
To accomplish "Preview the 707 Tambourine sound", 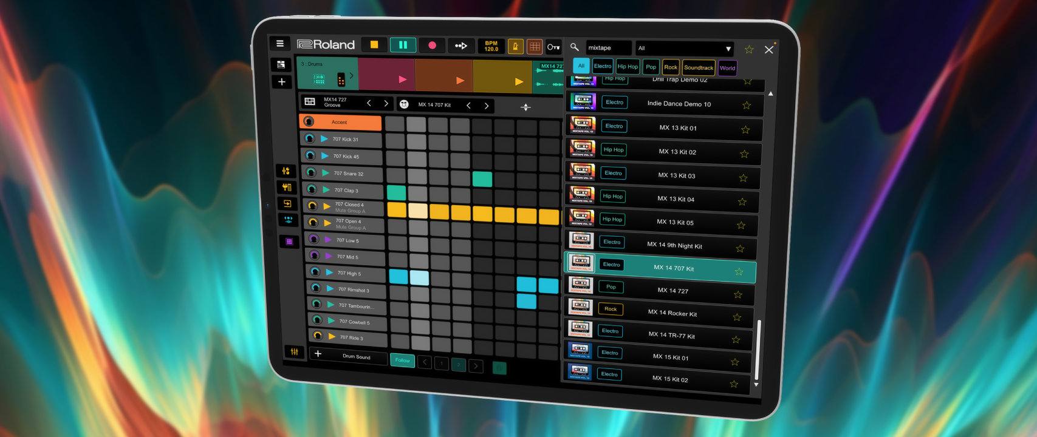I will coord(330,305).
